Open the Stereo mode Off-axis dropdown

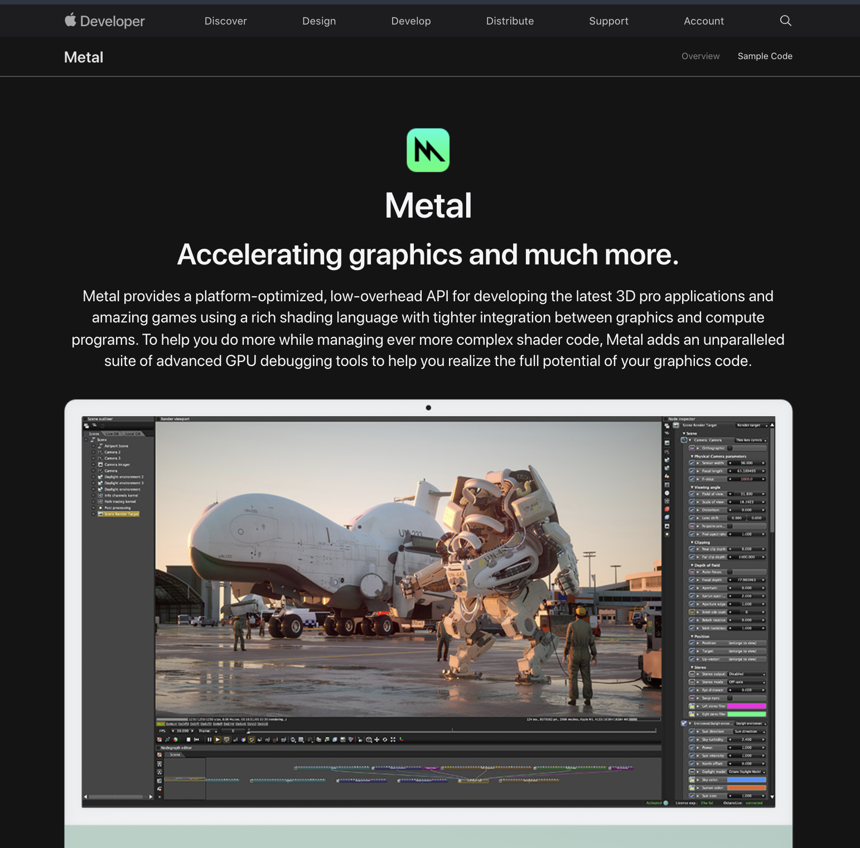click(746, 682)
